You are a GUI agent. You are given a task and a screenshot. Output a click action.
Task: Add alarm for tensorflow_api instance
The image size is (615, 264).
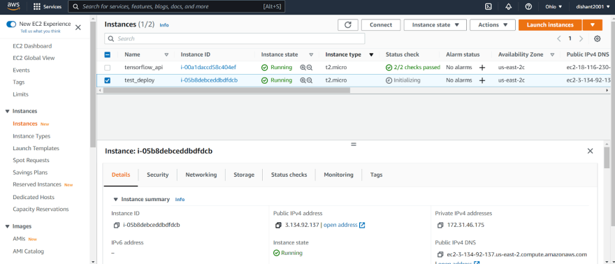(482, 67)
